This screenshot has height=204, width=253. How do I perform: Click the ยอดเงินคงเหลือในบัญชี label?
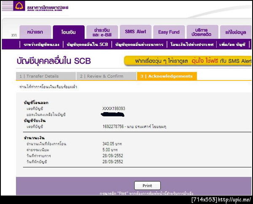[46, 115]
